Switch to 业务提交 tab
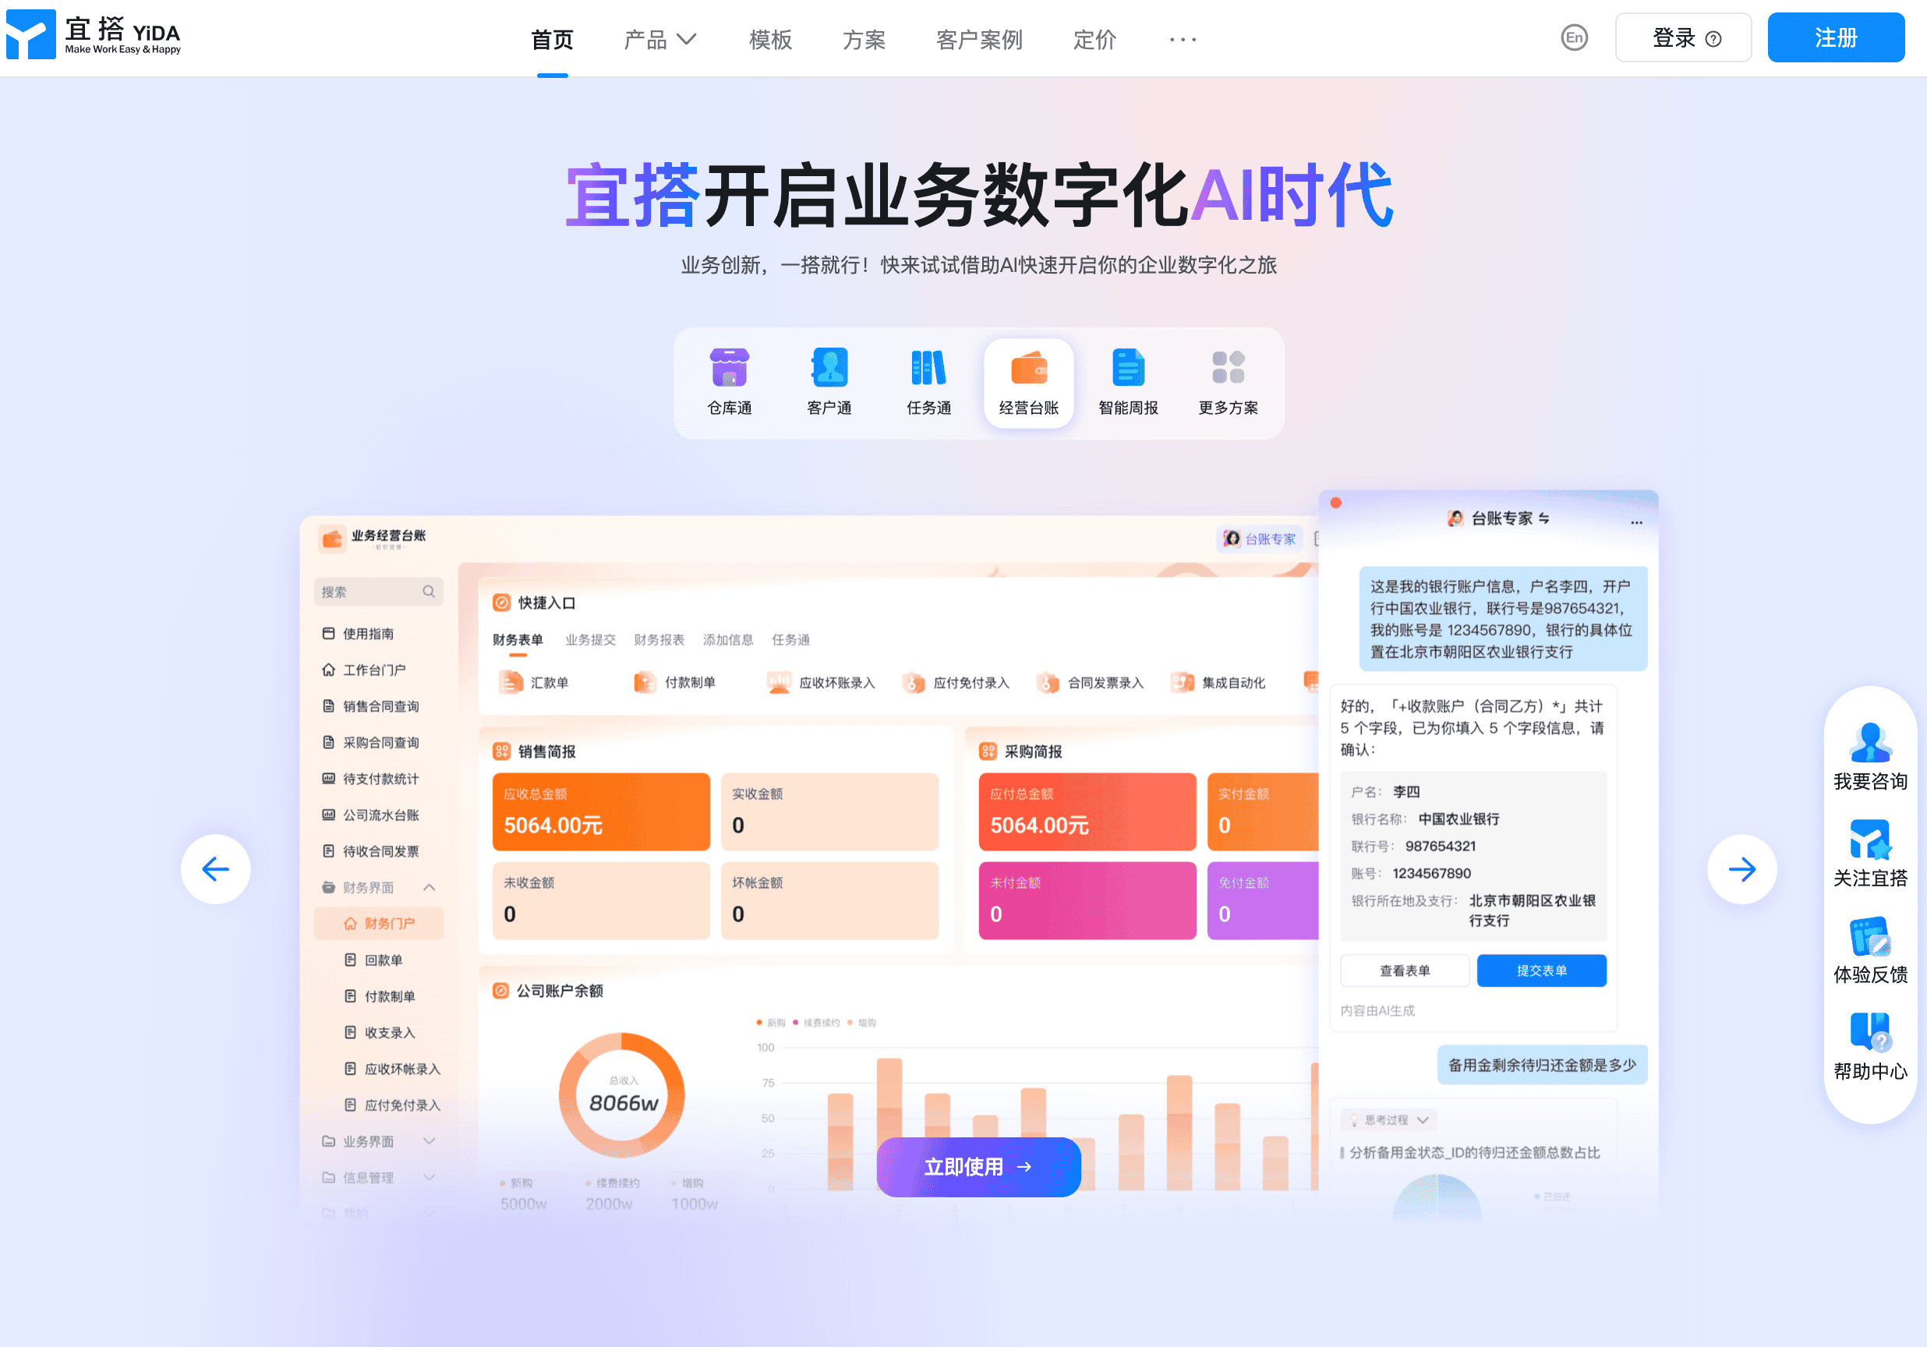 (x=590, y=639)
